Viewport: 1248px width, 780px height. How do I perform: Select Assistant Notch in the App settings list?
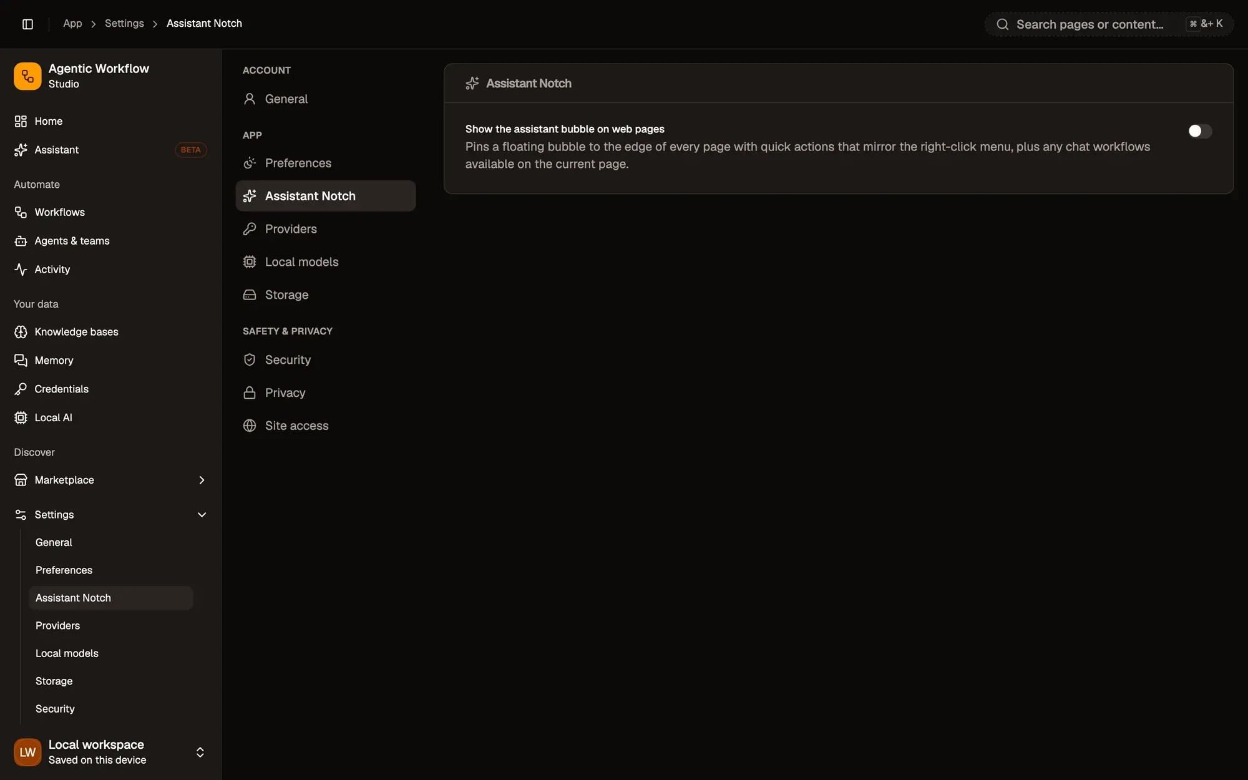[x=326, y=196]
